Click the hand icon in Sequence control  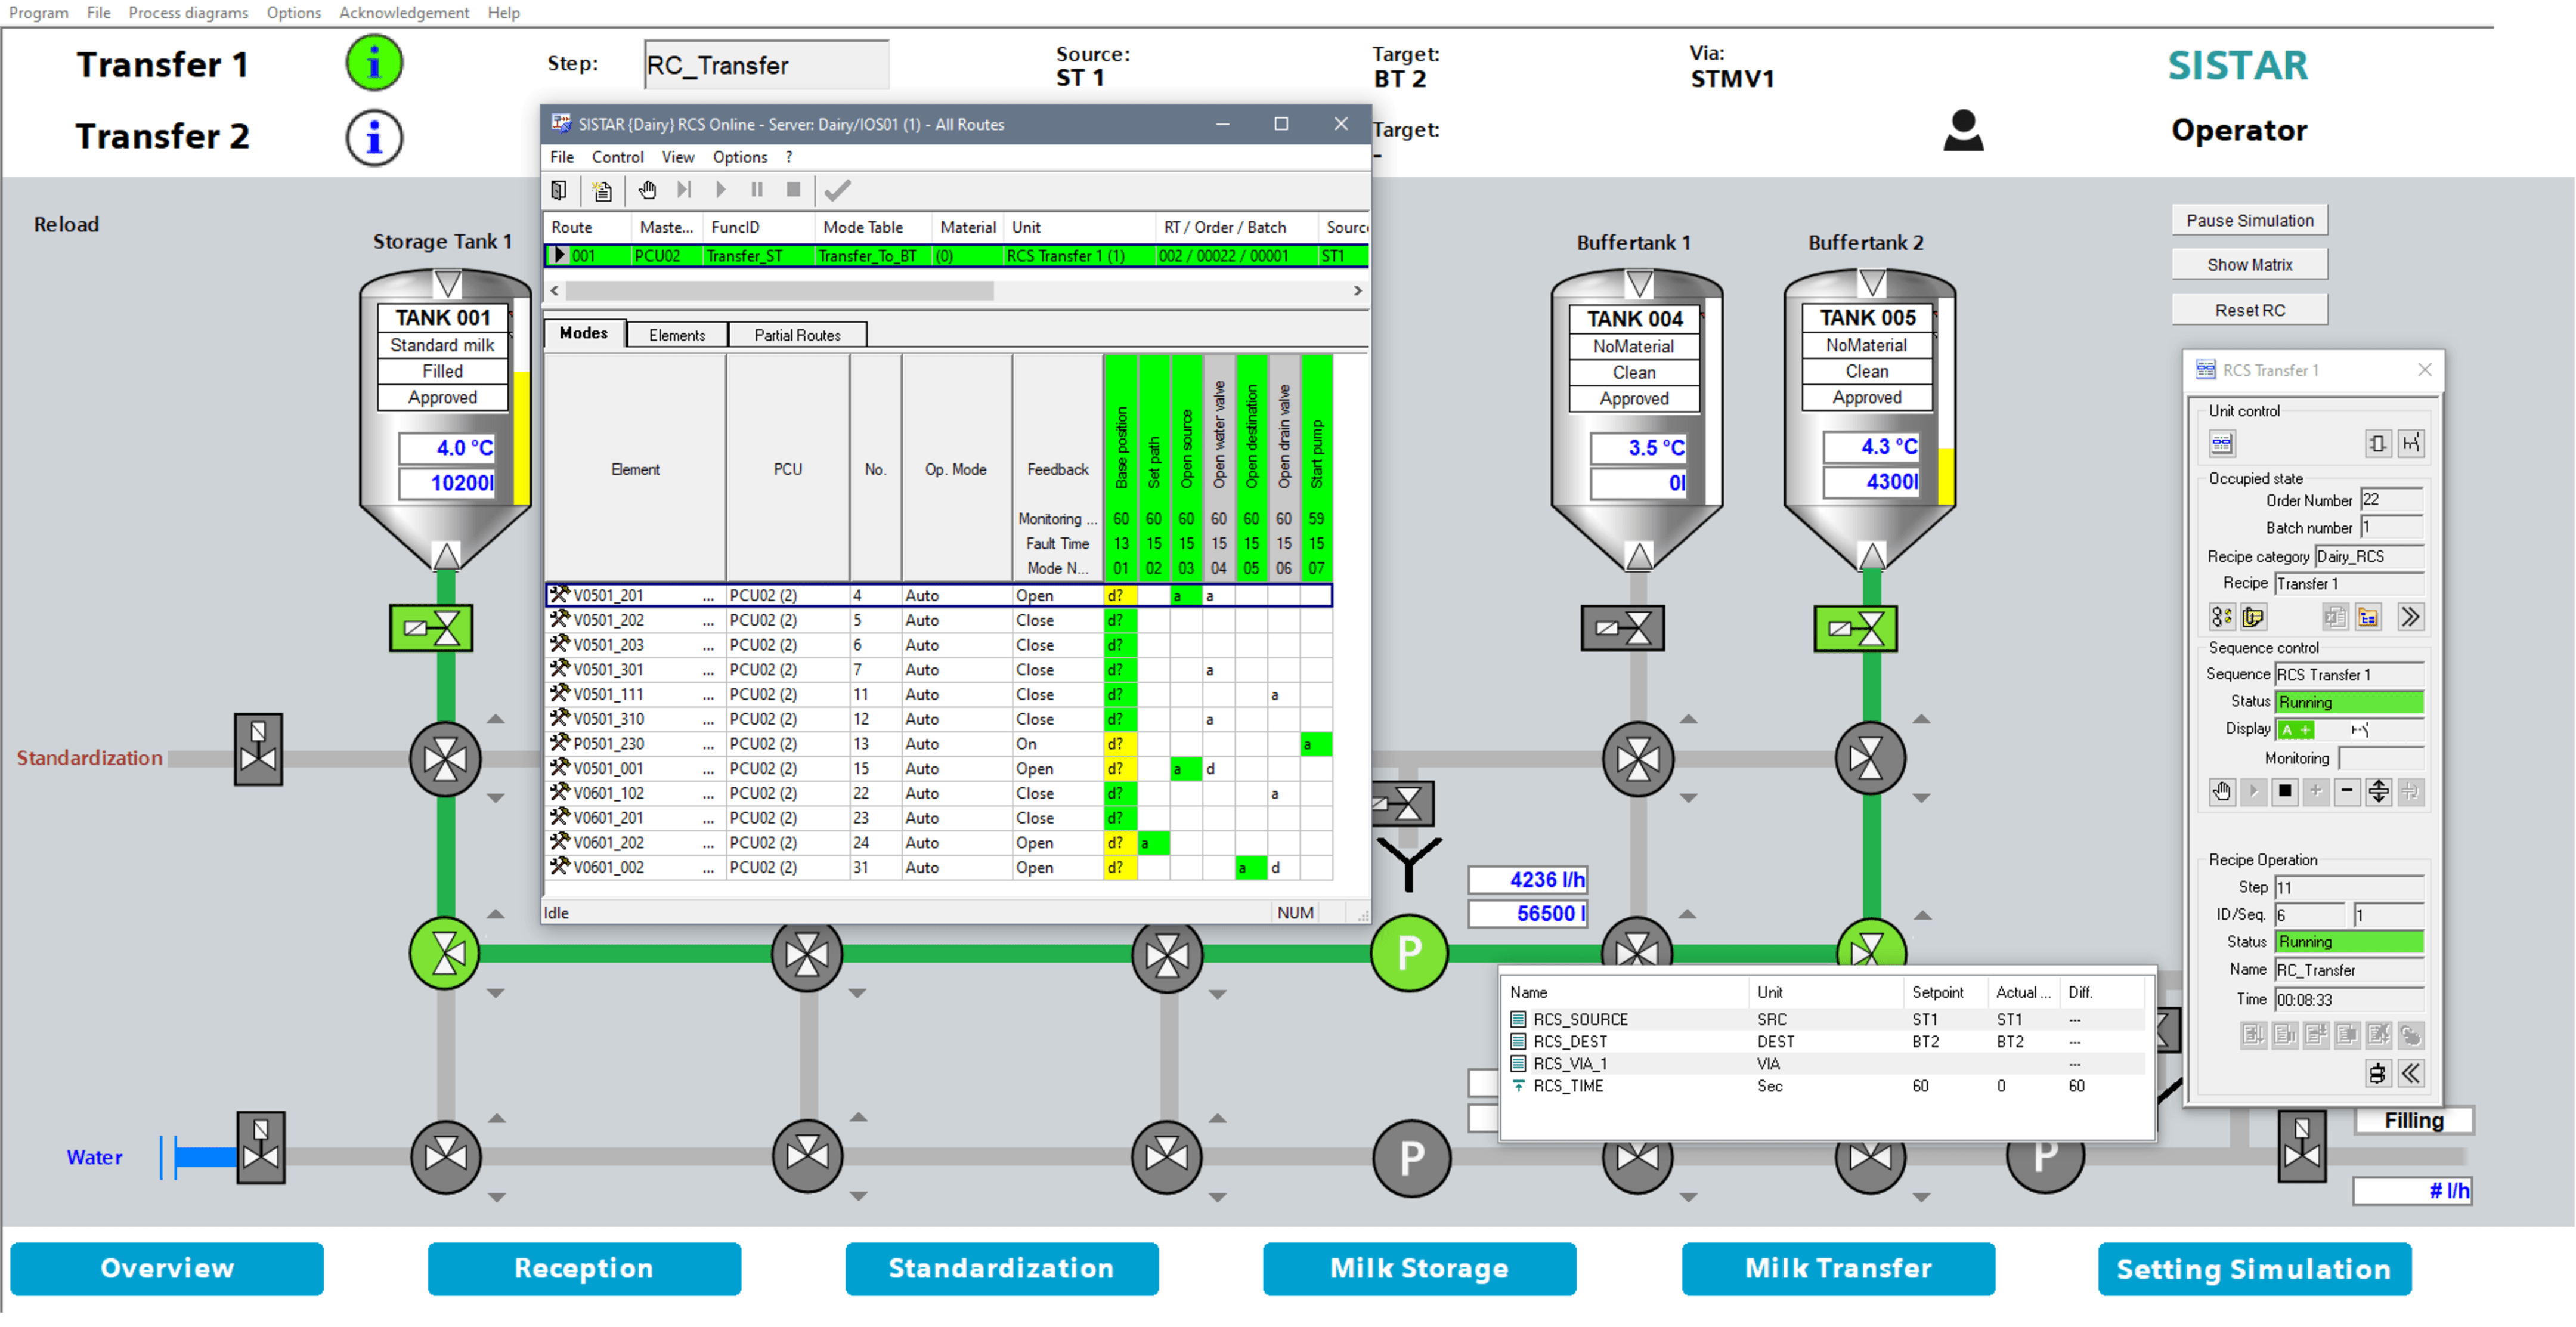tap(2221, 792)
